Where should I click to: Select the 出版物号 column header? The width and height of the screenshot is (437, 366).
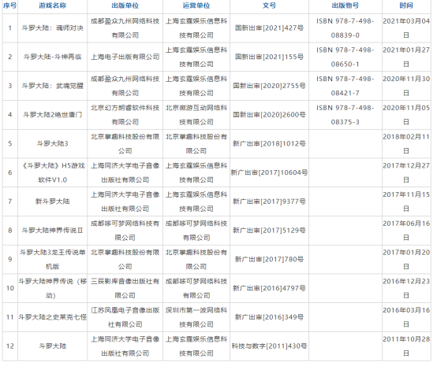[x=345, y=6]
